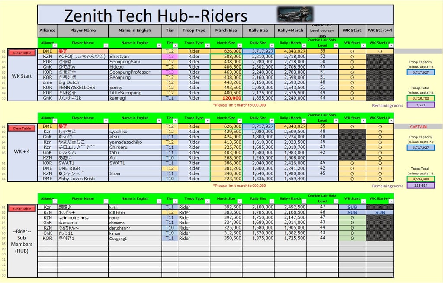Open Name in English filter in WK Start table

pyautogui.click(x=159, y=46)
